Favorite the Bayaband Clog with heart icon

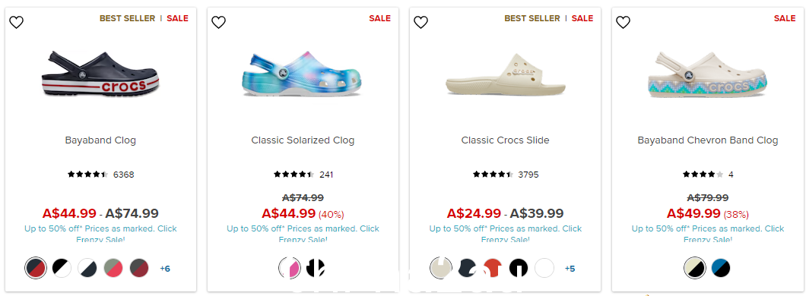17,22
